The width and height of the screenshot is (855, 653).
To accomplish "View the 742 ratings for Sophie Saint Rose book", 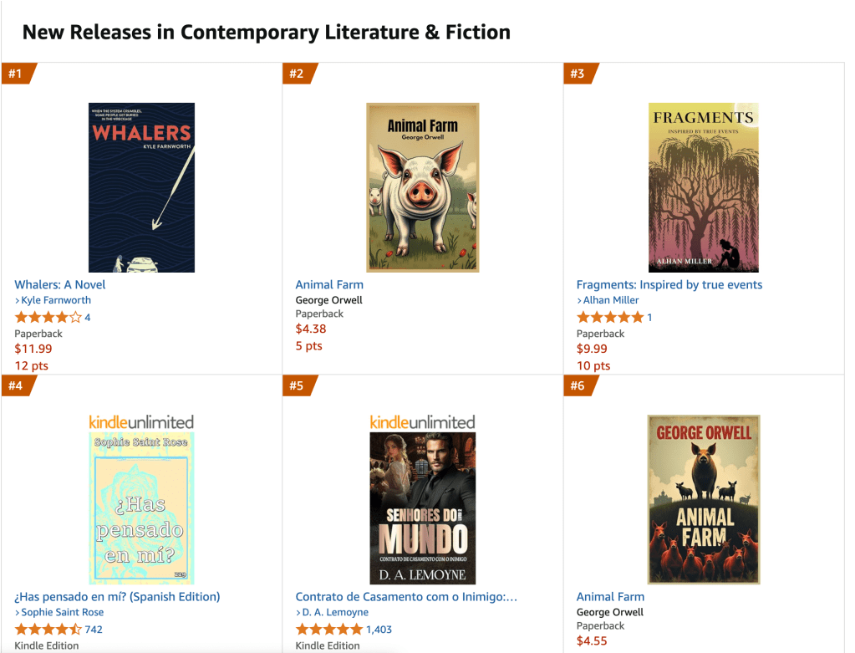I will point(94,629).
